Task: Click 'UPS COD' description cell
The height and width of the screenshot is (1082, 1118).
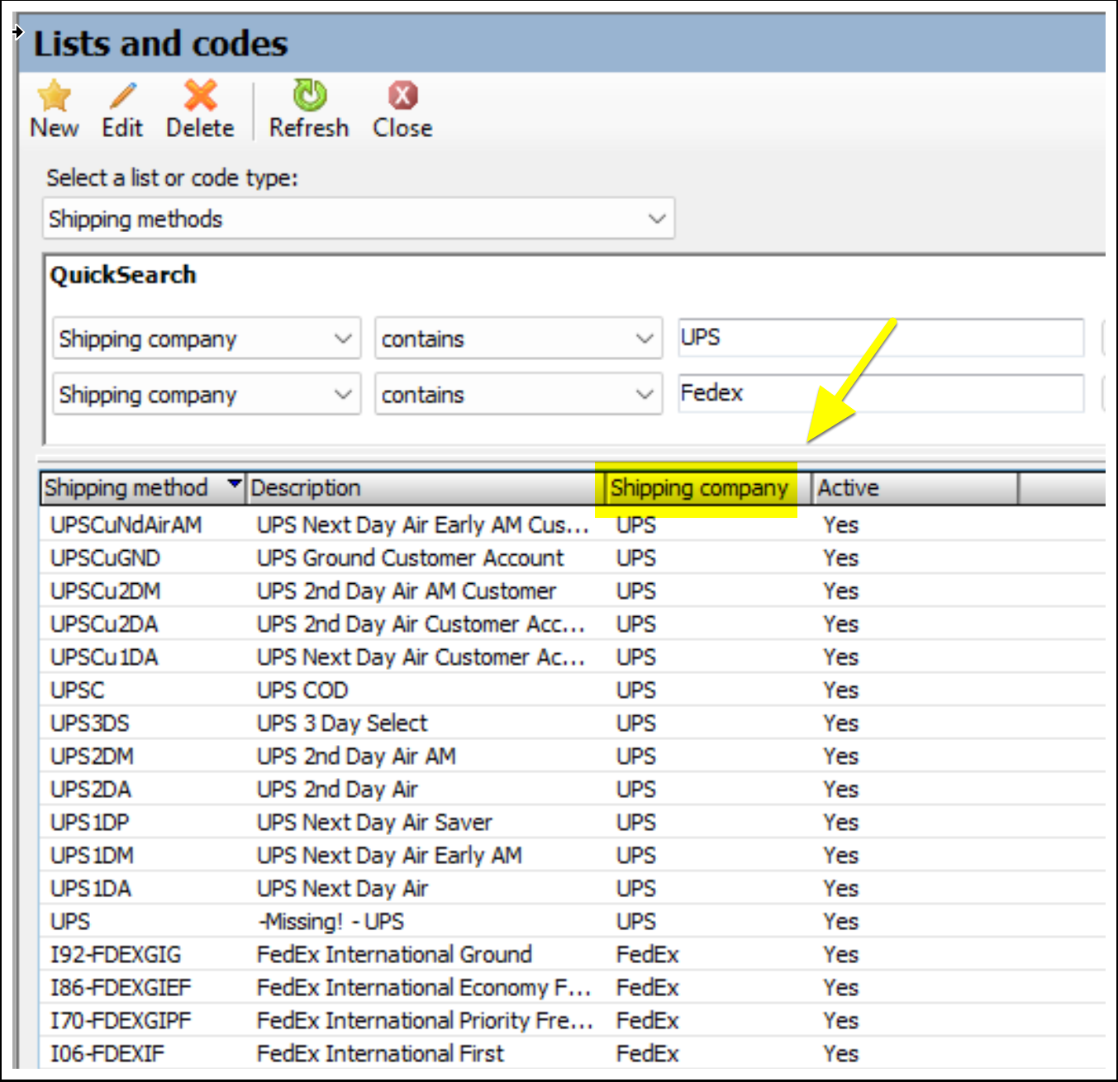Action: (x=302, y=690)
